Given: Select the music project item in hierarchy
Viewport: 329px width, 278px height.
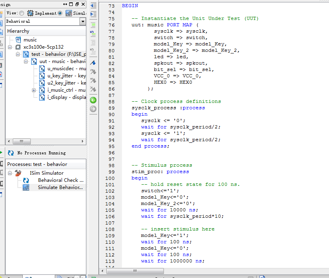Looking at the screenshot, I should [30, 40].
